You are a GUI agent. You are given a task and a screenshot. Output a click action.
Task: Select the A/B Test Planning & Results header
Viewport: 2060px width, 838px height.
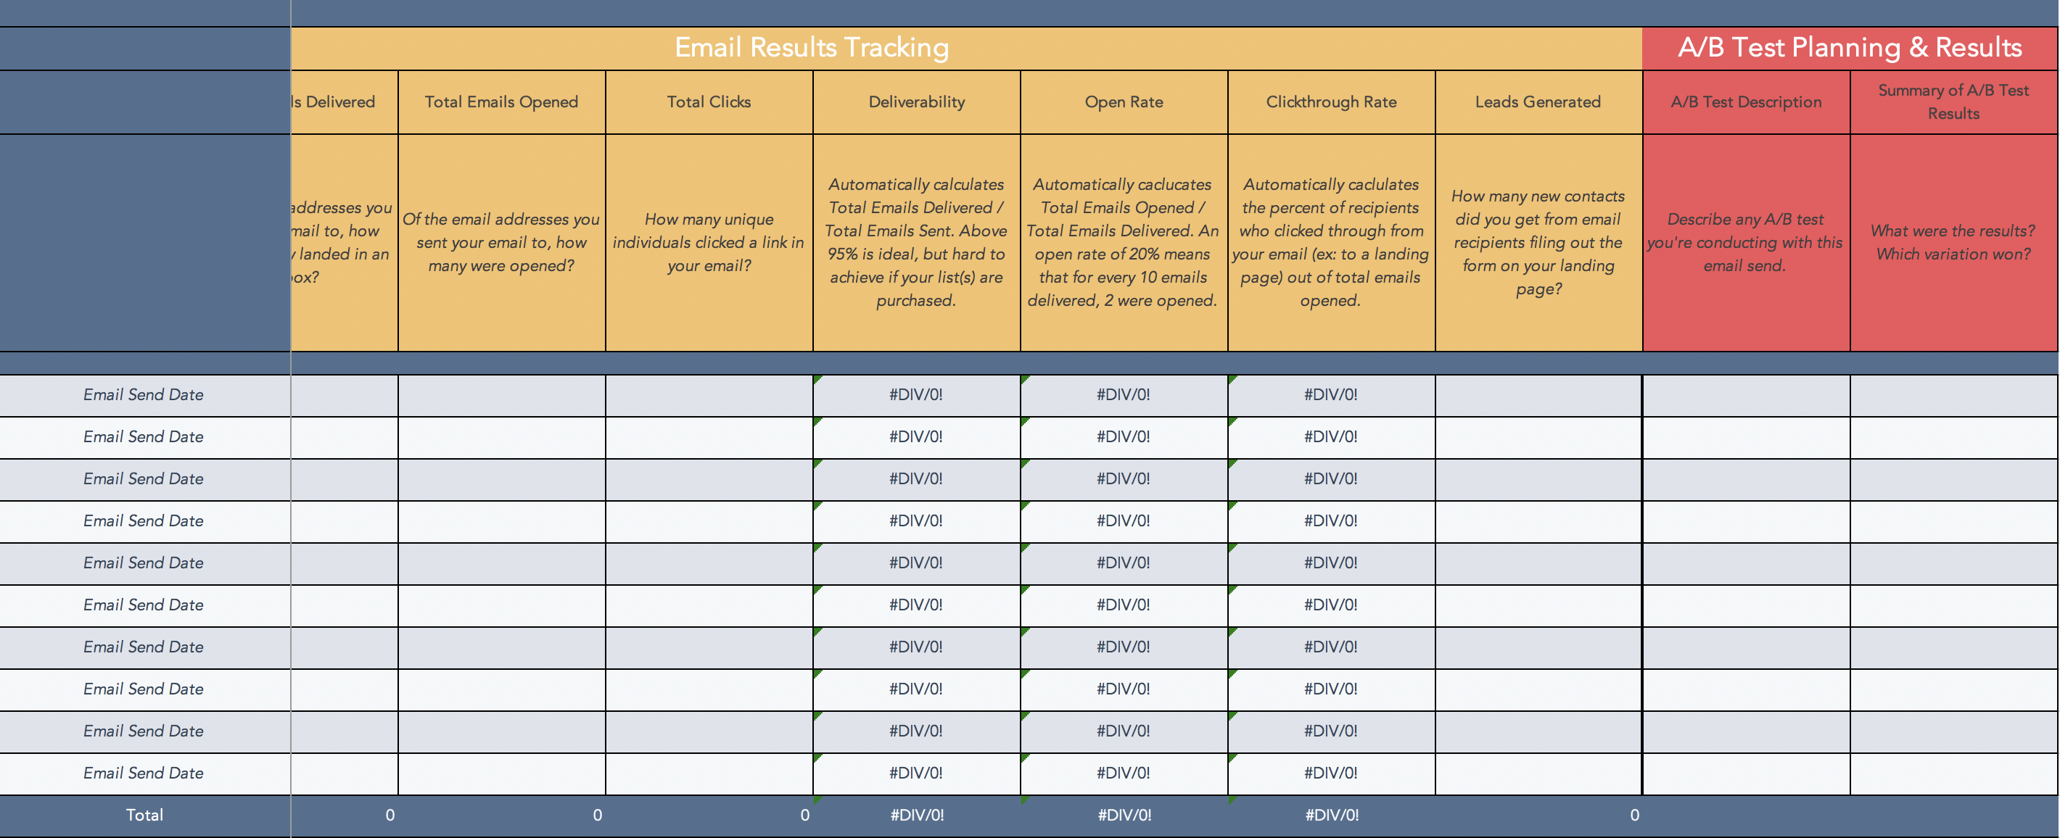[x=1849, y=48]
